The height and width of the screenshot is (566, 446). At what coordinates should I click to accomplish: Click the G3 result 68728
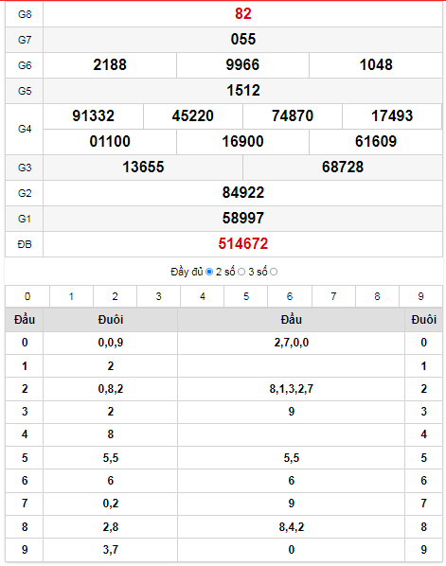click(343, 168)
